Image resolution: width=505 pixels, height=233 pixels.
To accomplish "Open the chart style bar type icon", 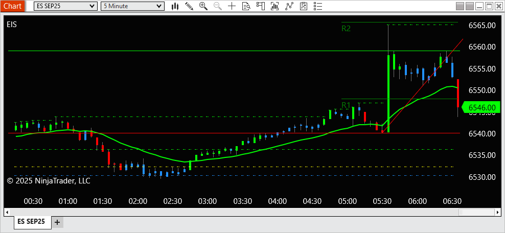I will point(175,6).
